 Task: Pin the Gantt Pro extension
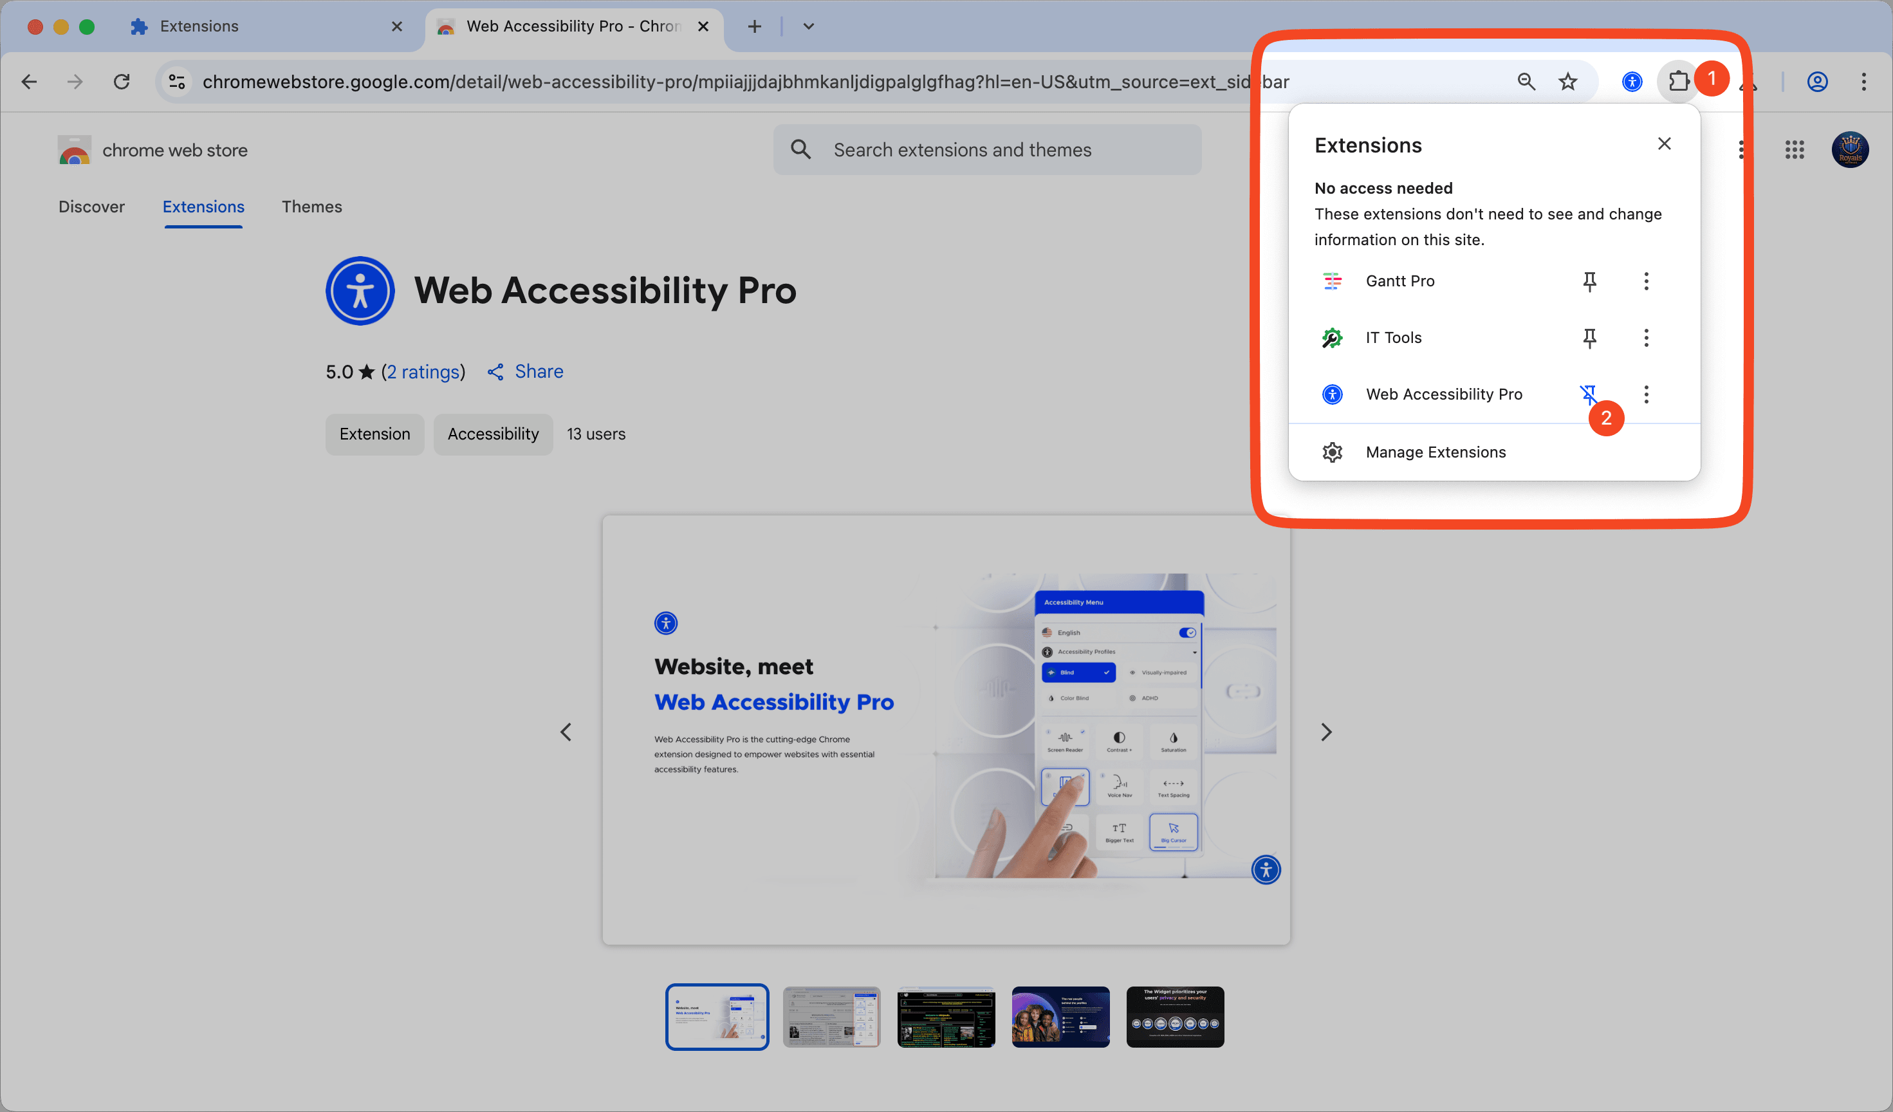pyautogui.click(x=1589, y=281)
